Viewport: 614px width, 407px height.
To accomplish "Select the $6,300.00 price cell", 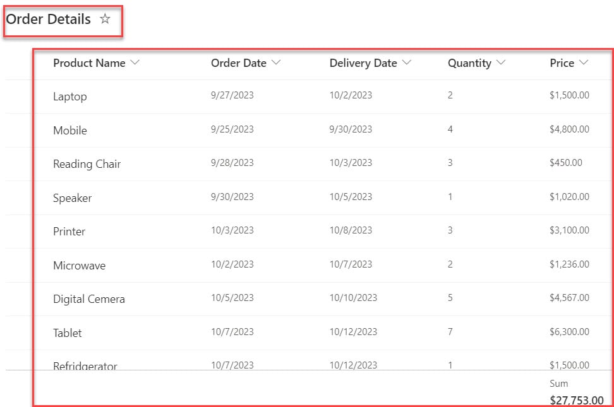I will coord(569,332).
